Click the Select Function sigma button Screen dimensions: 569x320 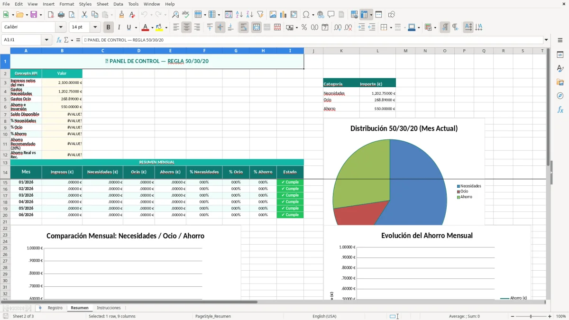pyautogui.click(x=66, y=40)
